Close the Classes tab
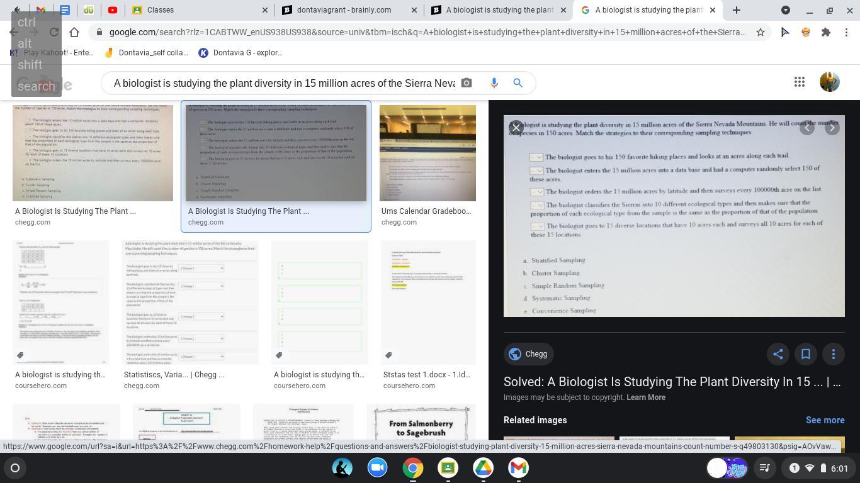 265,10
